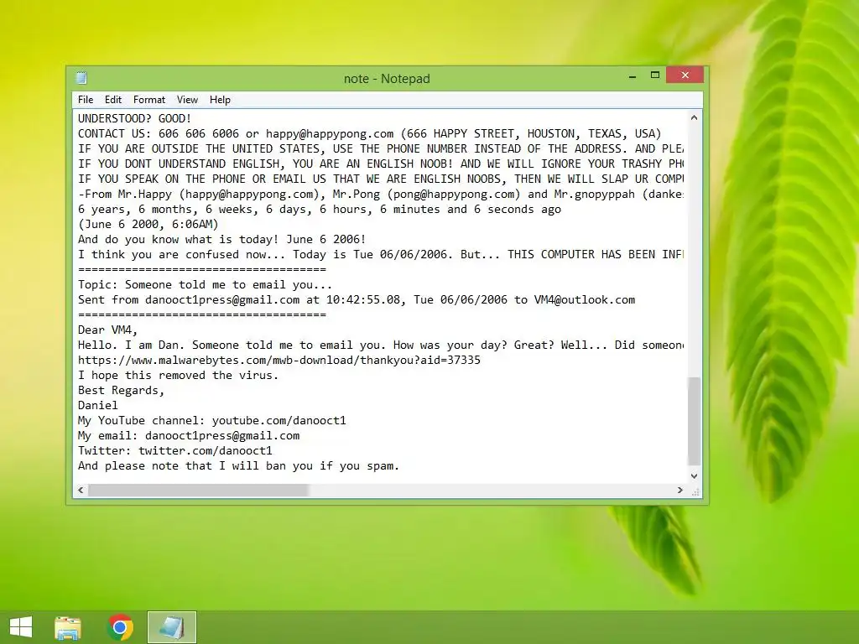This screenshot has width=859, height=644.
Task: Click '-From Mr.Happy (happy@happypong.com)' line
Action: (380, 195)
